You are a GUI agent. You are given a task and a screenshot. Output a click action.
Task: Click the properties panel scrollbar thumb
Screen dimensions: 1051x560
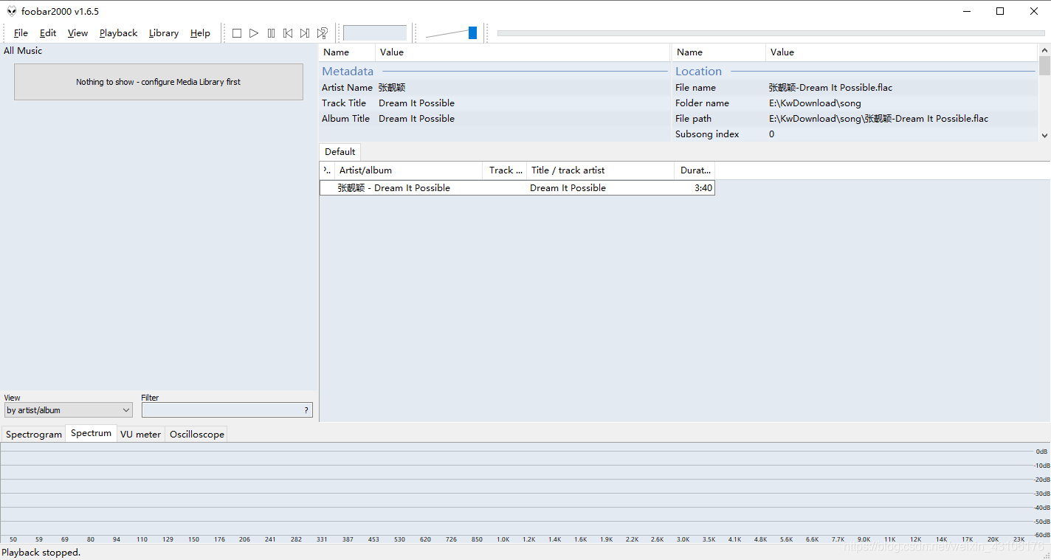[x=1044, y=65]
